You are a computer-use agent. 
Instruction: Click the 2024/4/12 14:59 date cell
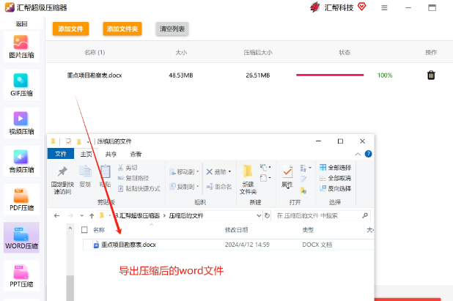[247, 245]
